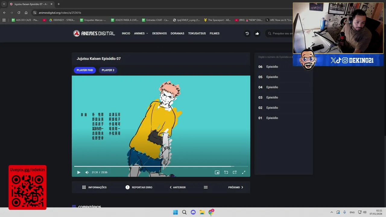
Task: Go to PRÓXIMO episode
Action: click(x=236, y=187)
